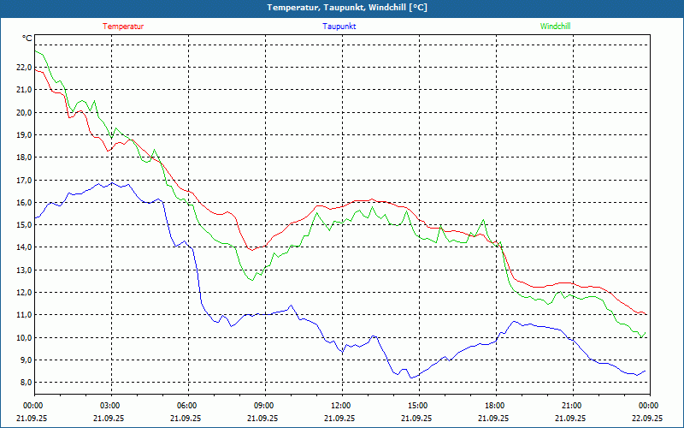The width and height of the screenshot is (684, 428).
Task: Select the 15,0 y-axis value label
Action: tap(23, 225)
